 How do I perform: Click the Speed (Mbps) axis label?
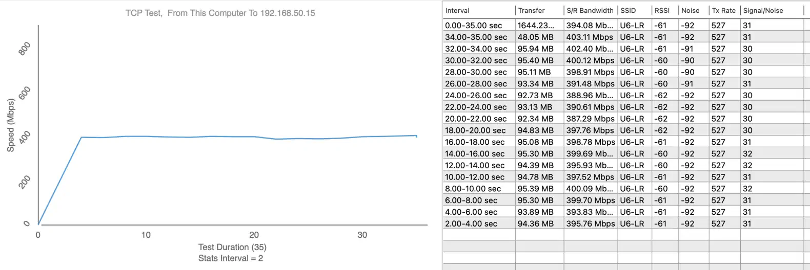click(x=11, y=125)
